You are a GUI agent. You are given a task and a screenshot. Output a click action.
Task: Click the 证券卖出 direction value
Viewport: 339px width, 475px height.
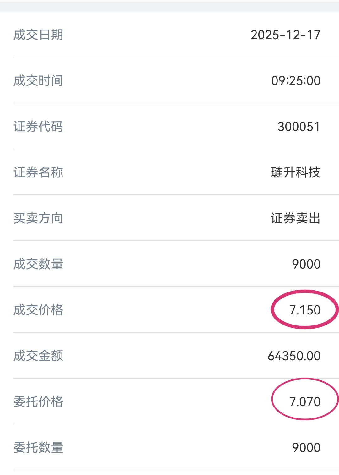coord(295,218)
